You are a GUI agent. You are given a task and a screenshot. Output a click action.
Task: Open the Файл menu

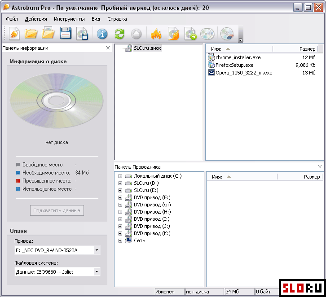pos(12,19)
